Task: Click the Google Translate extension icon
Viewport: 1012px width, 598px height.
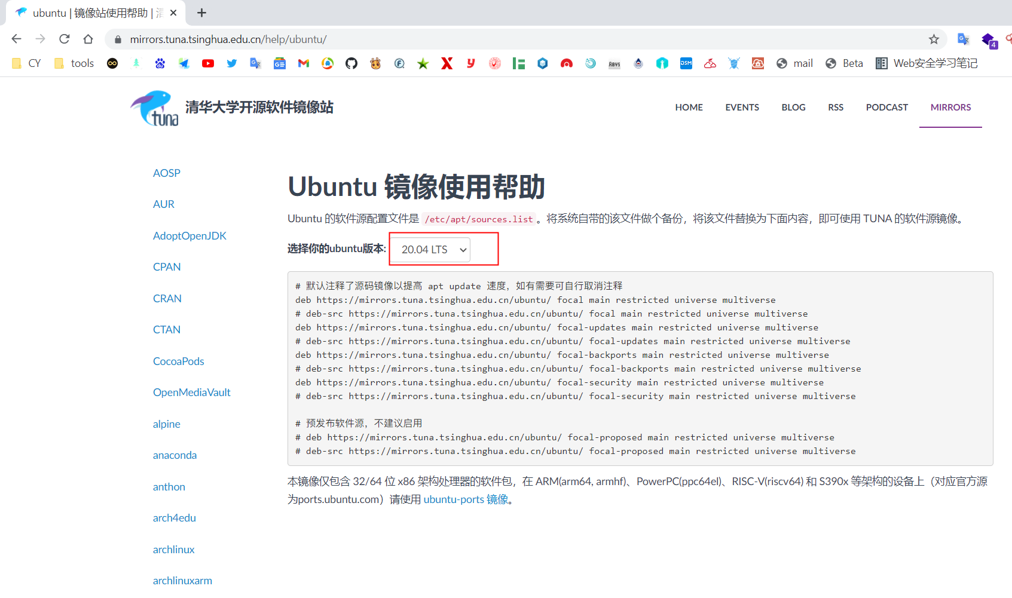Action: [x=963, y=39]
